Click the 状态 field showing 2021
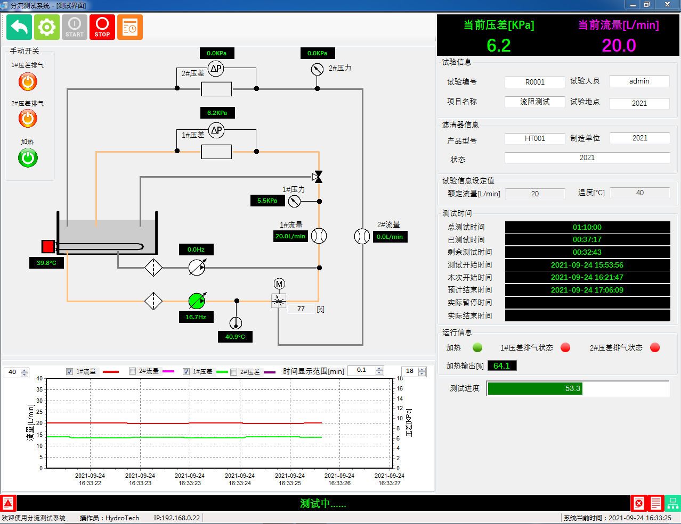The height and width of the screenshot is (524, 681). pos(587,157)
